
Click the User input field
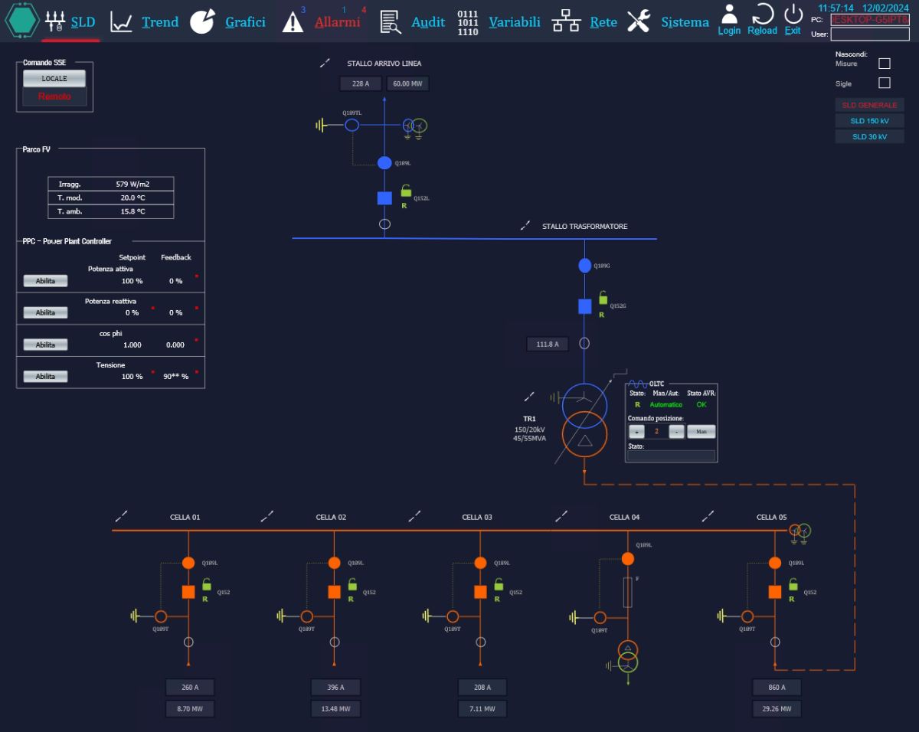(x=869, y=34)
